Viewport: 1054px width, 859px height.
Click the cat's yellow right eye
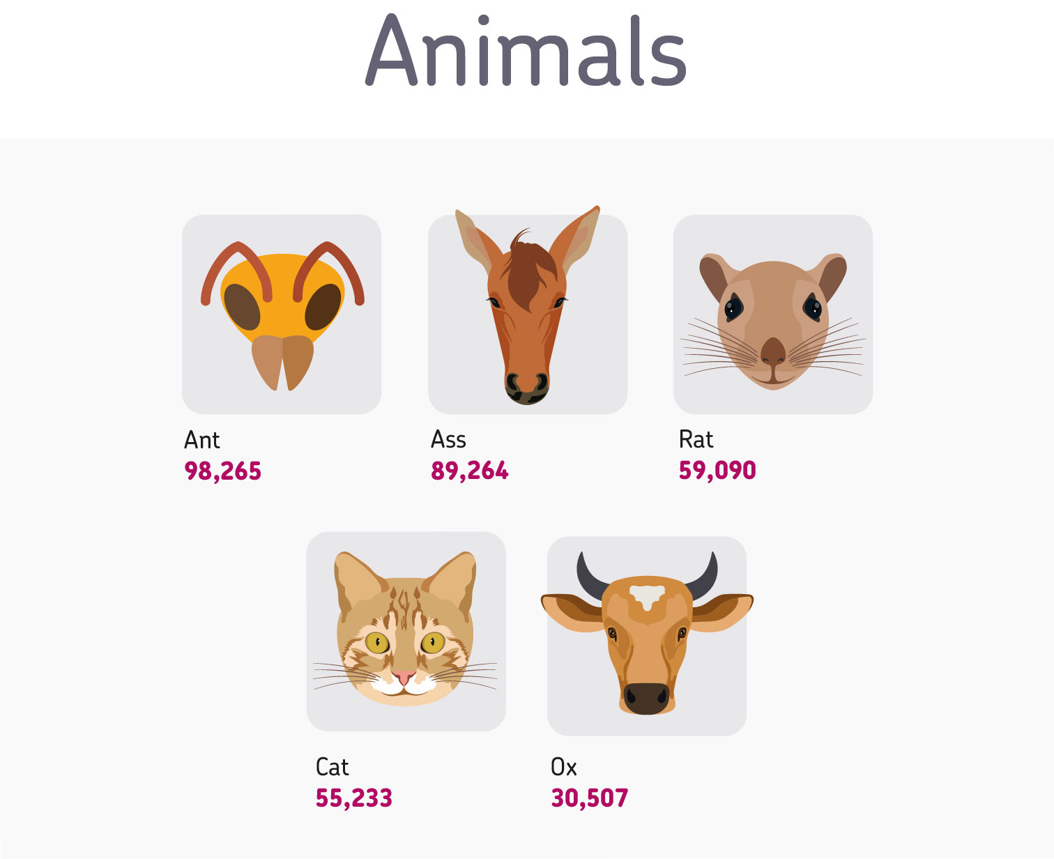coord(432,642)
